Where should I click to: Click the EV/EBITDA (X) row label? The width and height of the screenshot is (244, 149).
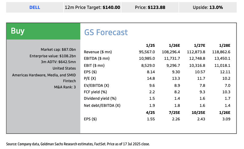click(96, 86)
